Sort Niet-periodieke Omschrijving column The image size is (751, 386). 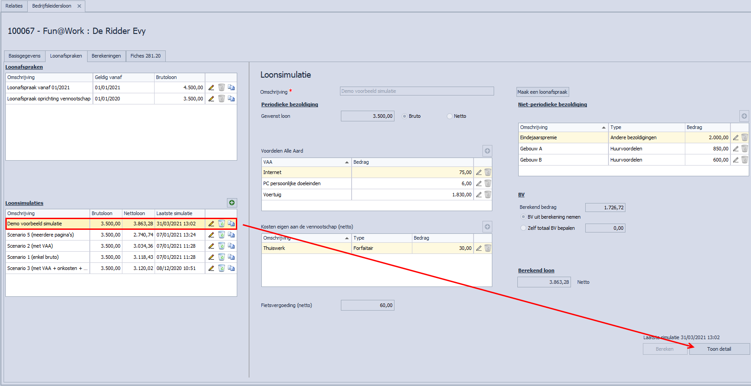[x=562, y=127]
